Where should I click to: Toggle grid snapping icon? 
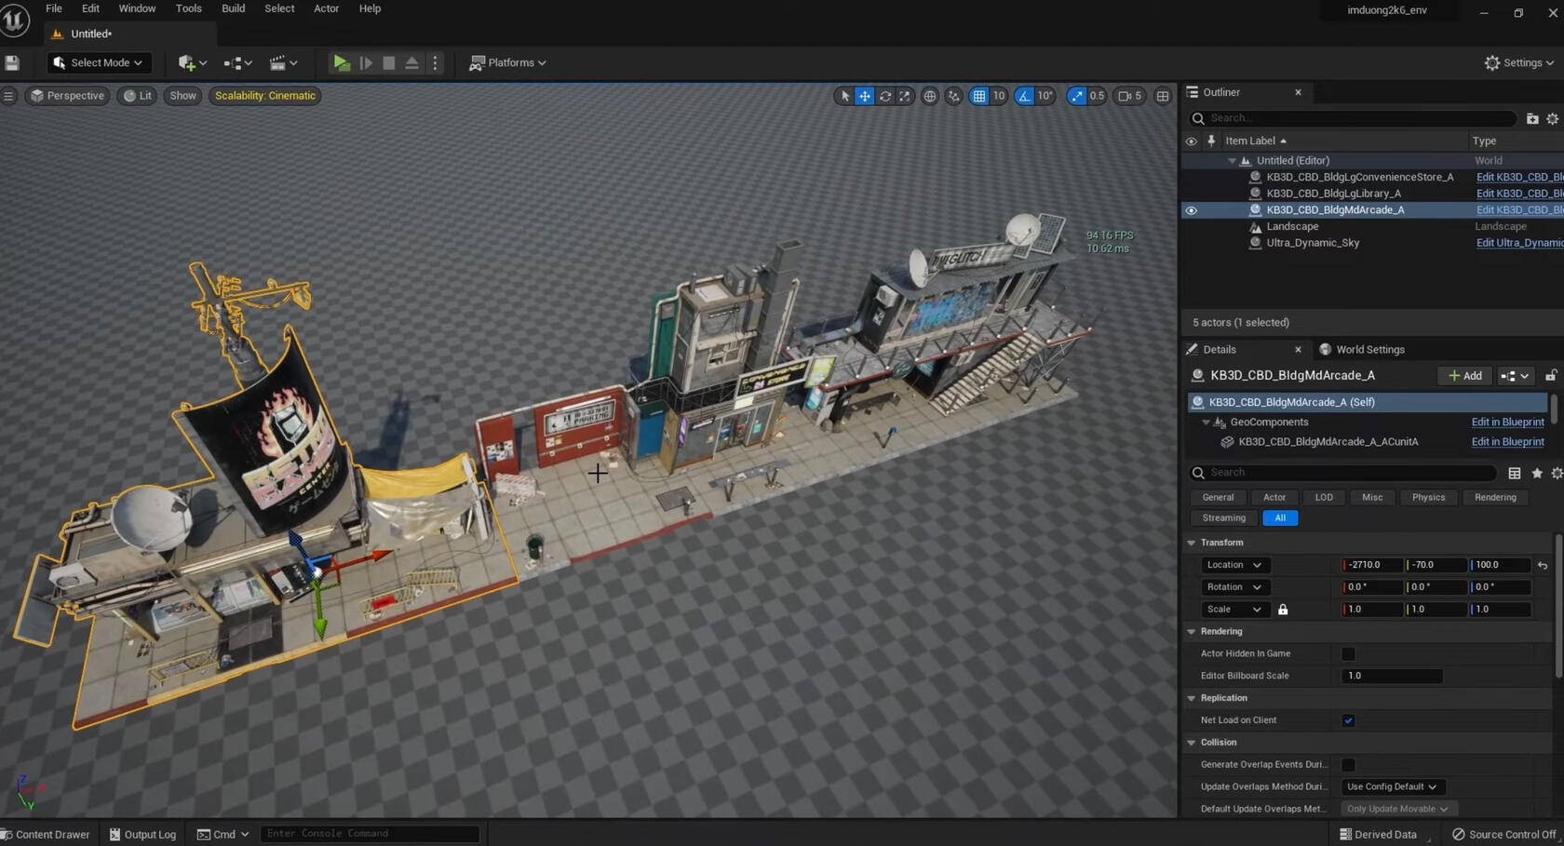tap(978, 96)
